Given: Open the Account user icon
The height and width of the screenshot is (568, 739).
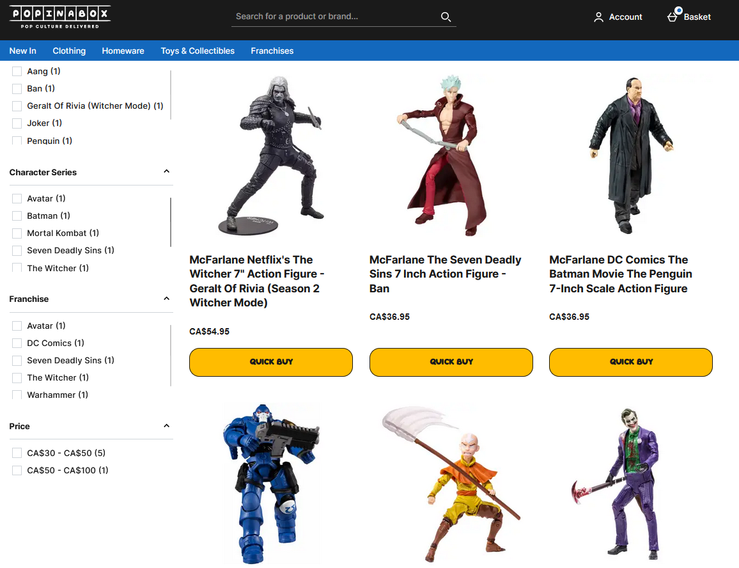Looking at the screenshot, I should (598, 17).
